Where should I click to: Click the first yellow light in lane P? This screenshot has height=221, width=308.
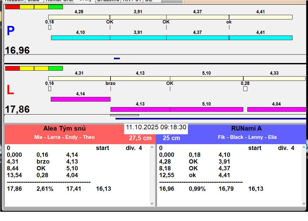point(27,7)
